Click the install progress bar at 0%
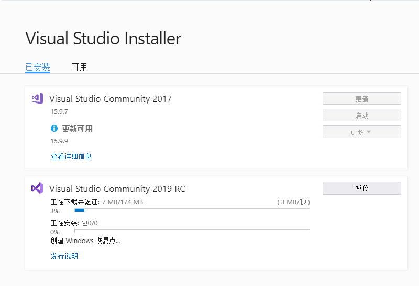Image resolution: width=419 pixels, height=286 pixels. tap(192, 231)
